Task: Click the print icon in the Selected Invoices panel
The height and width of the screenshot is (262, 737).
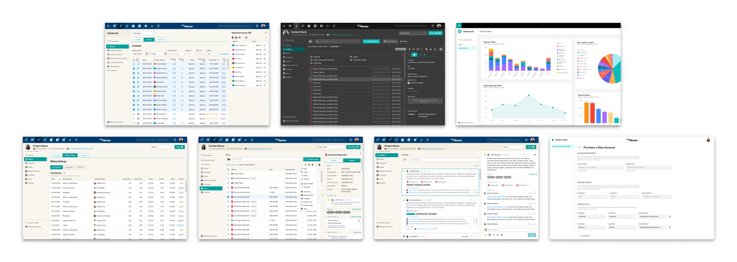Action: (240, 37)
